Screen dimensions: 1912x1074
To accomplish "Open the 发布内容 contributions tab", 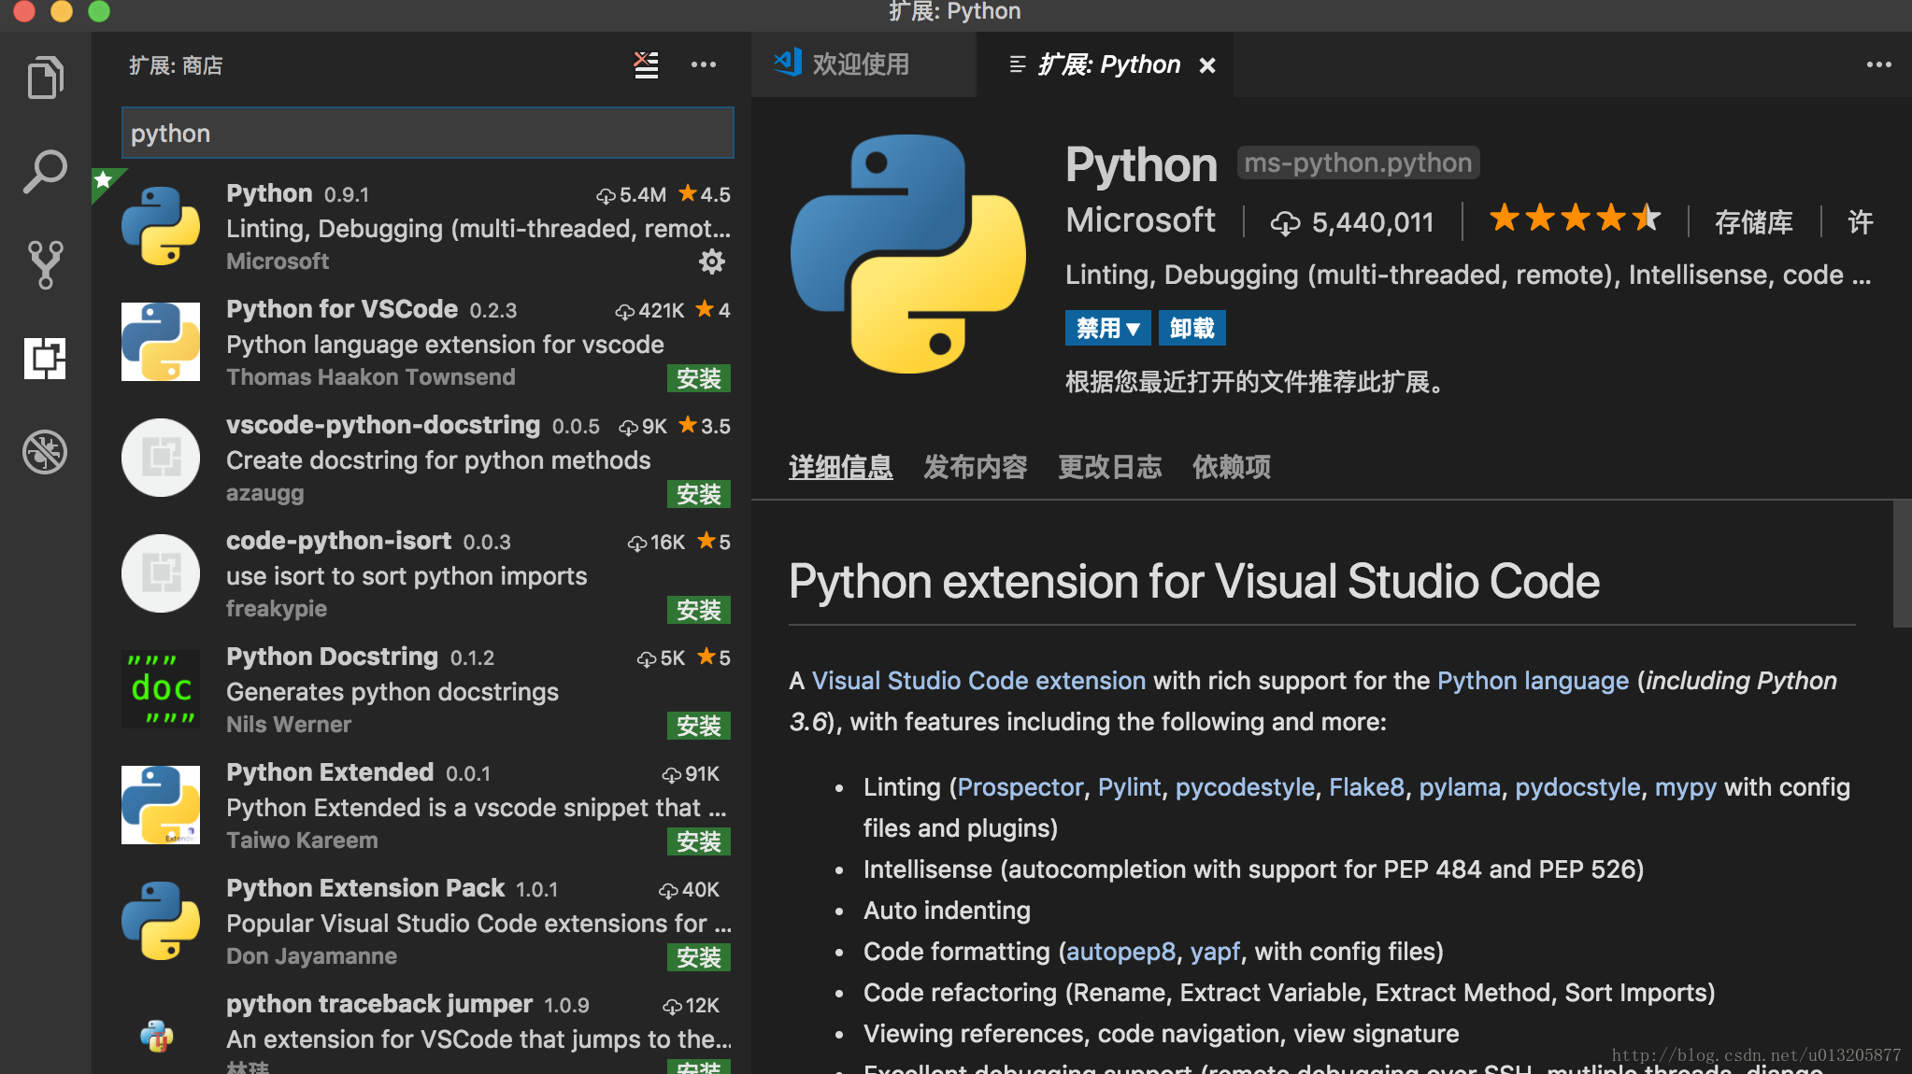I will (975, 467).
